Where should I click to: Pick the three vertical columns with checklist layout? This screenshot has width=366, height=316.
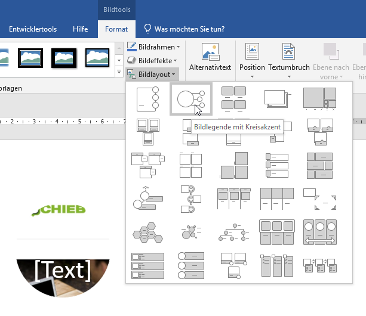click(277, 266)
